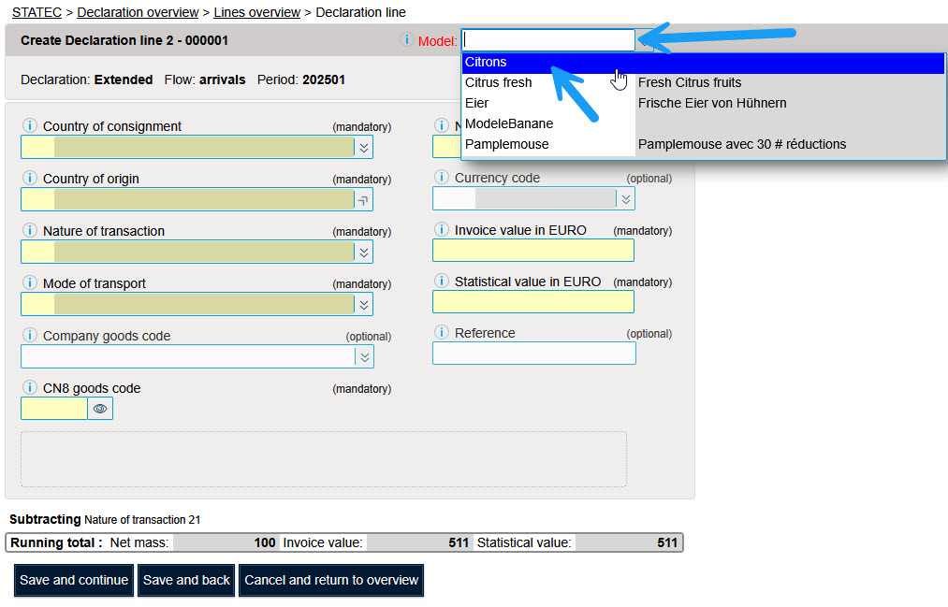Expand Company goods code dropdown
This screenshot has width=948, height=607.
364,356
